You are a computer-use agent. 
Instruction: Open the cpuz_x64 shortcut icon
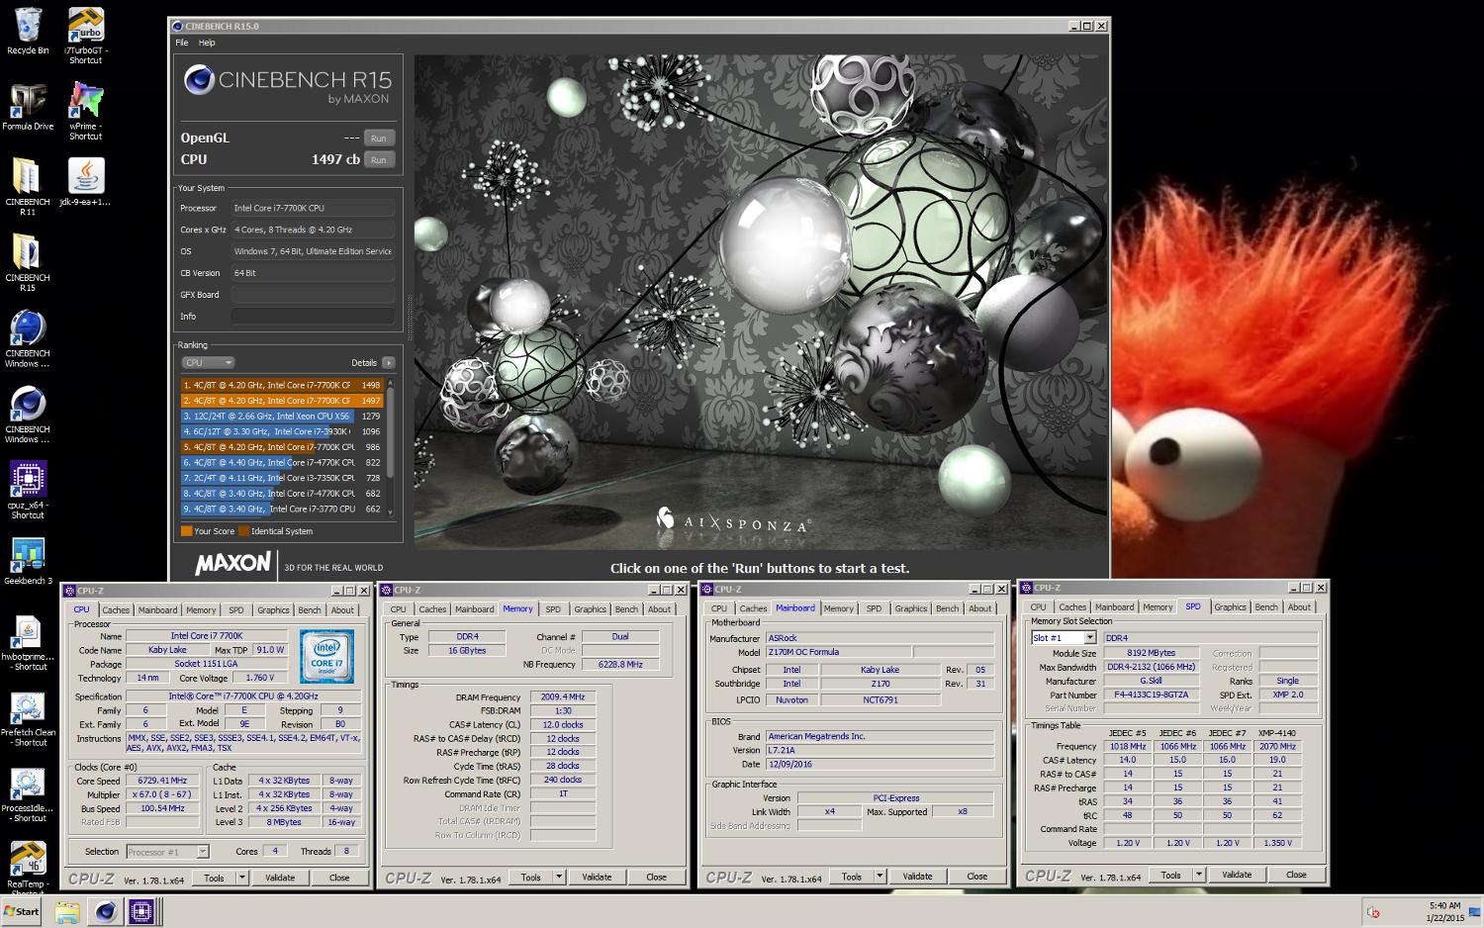click(28, 490)
